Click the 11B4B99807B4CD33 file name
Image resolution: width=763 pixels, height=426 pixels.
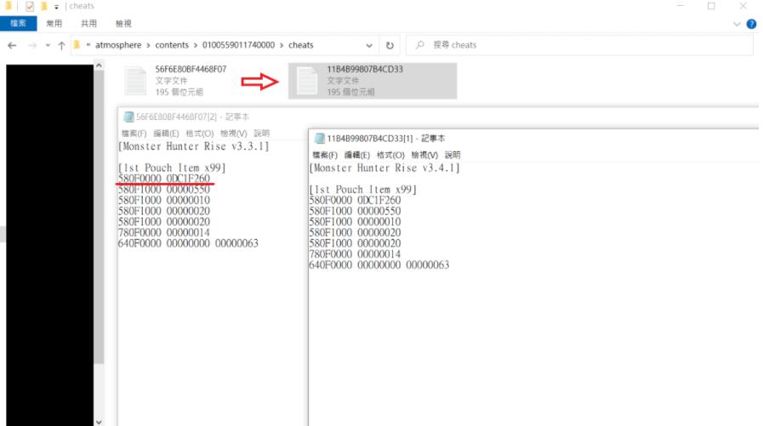(365, 69)
